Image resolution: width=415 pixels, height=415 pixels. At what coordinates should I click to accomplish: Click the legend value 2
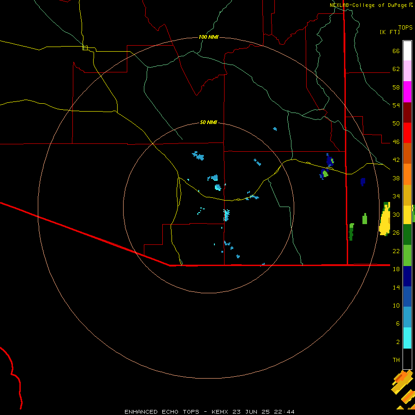coord(397,342)
